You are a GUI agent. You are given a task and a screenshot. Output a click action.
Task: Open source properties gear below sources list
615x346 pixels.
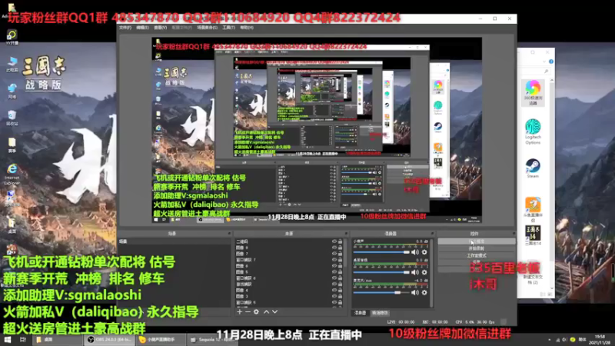coord(257,312)
